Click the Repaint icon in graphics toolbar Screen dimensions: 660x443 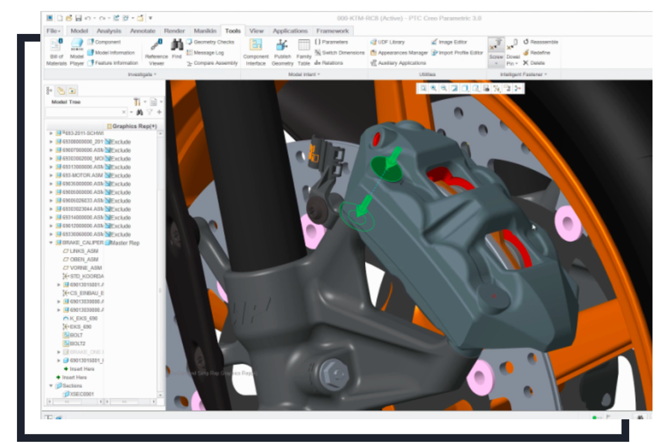(454, 88)
